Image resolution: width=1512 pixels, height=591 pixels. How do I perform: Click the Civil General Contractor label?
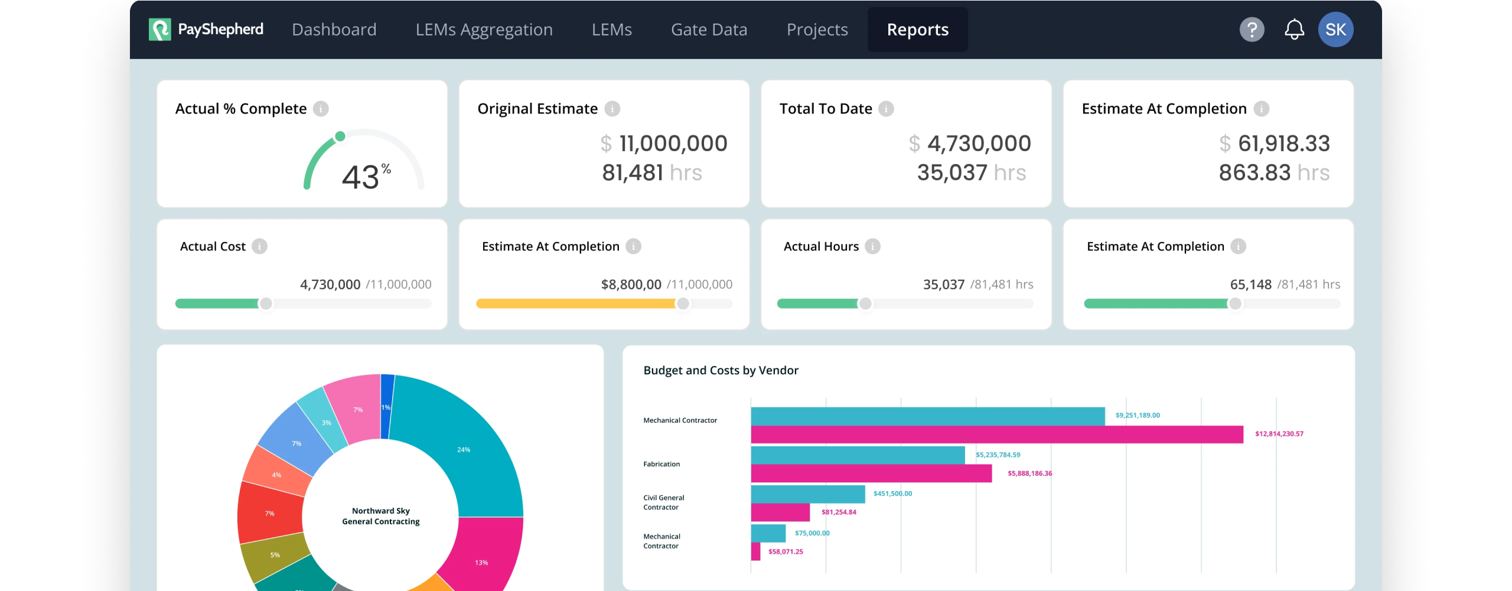[x=664, y=502]
